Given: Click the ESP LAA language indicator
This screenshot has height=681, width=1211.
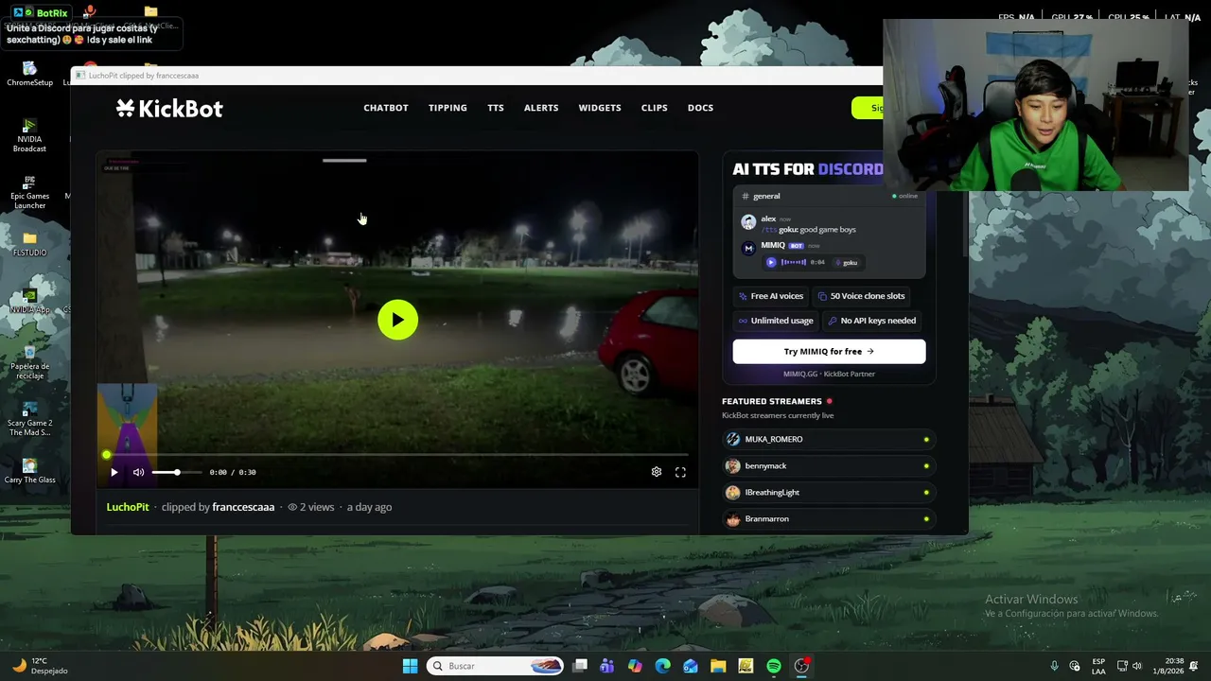Looking at the screenshot, I should 1098,666.
